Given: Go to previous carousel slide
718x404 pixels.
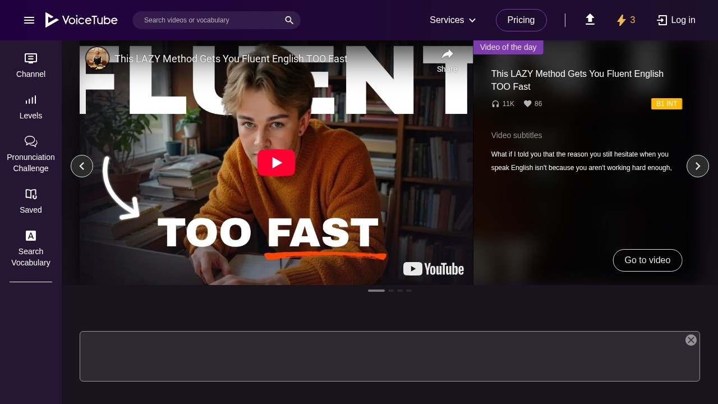Looking at the screenshot, I should [x=82, y=166].
